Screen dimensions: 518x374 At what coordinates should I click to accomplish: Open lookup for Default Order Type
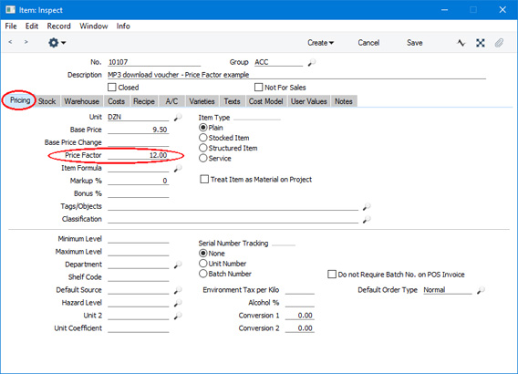pyautogui.click(x=481, y=290)
